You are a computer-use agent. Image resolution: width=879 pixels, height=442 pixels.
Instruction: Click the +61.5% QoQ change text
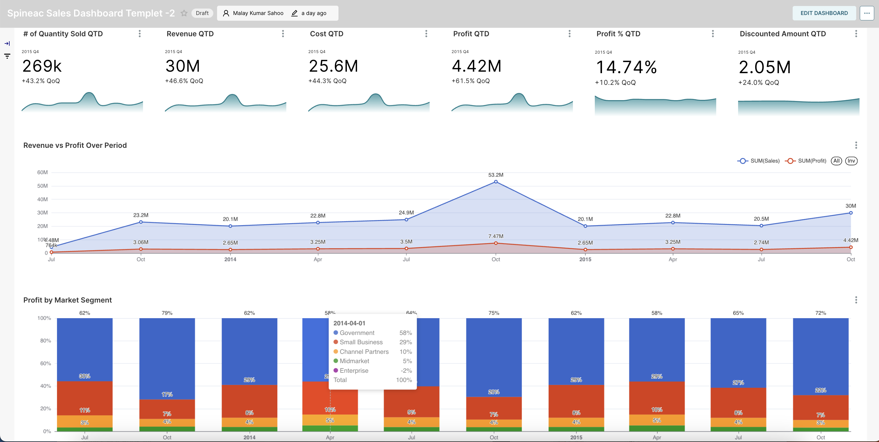tap(471, 81)
